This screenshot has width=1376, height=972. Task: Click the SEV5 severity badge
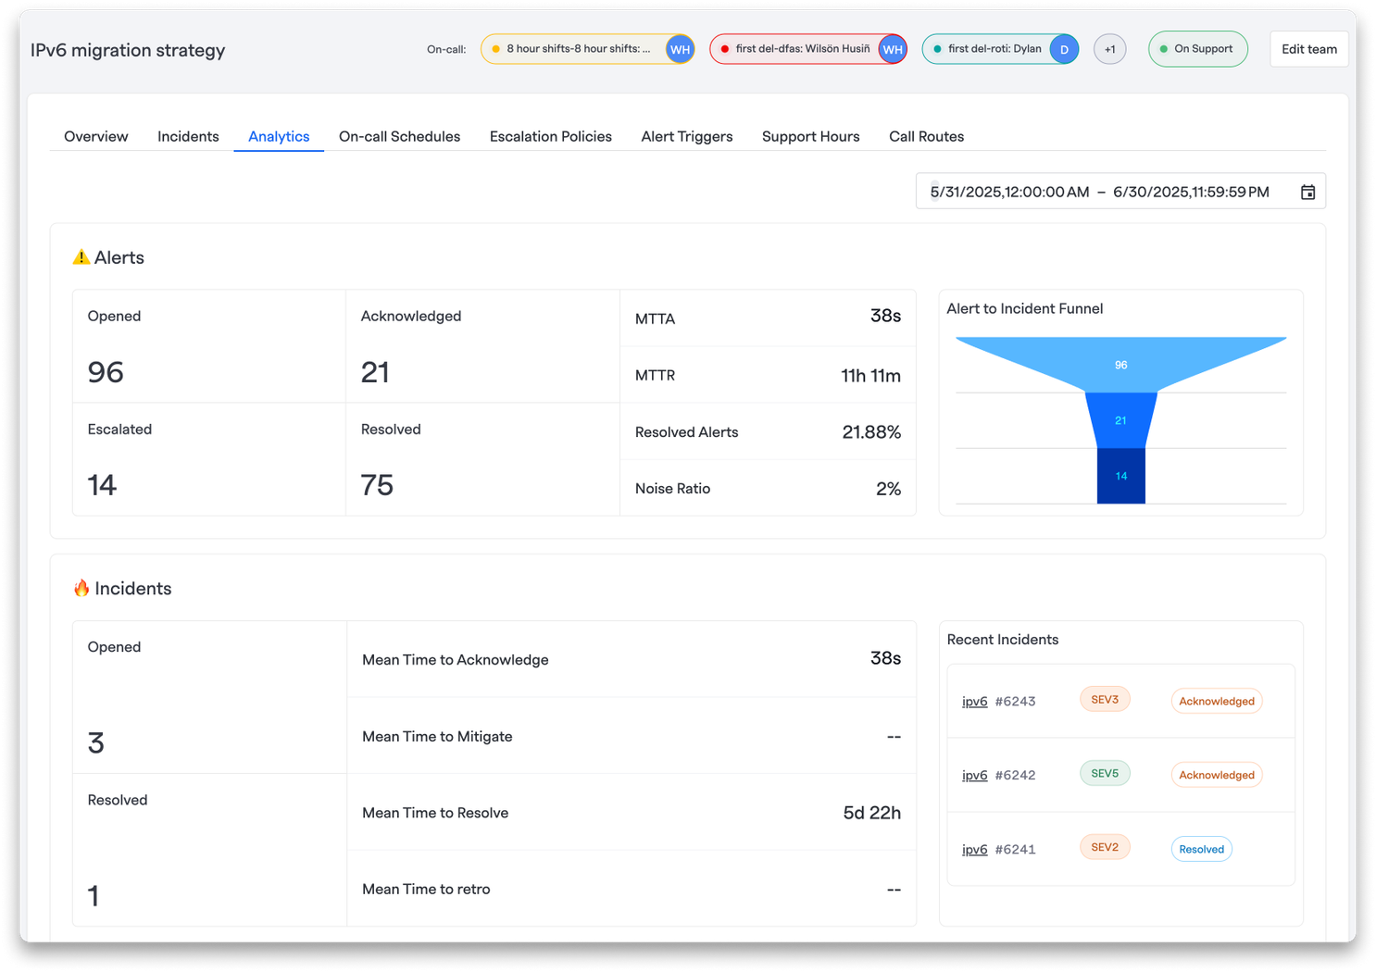pyautogui.click(x=1105, y=773)
